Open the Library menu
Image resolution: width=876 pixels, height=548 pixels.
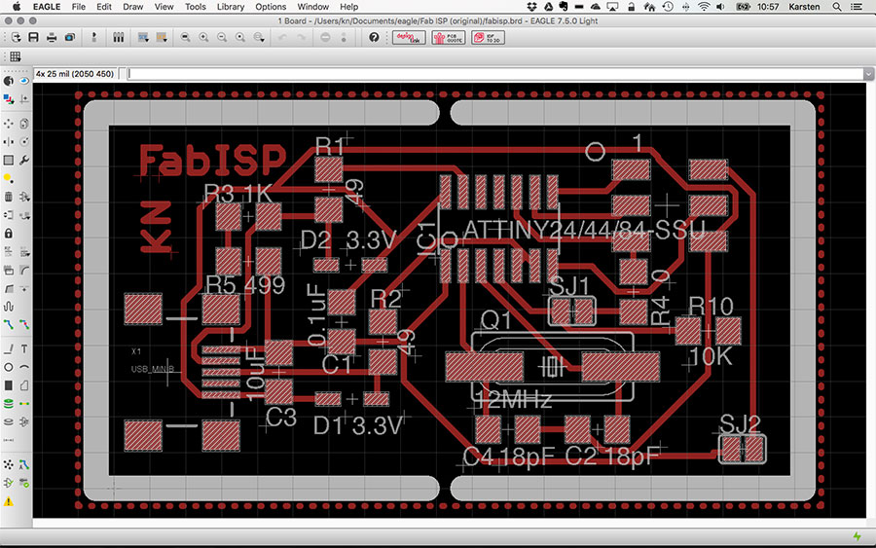[x=230, y=7]
